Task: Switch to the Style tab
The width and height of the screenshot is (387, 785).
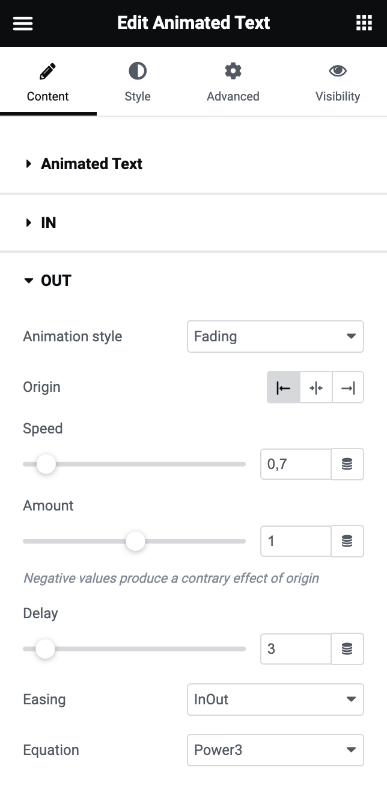Action: 138,82
